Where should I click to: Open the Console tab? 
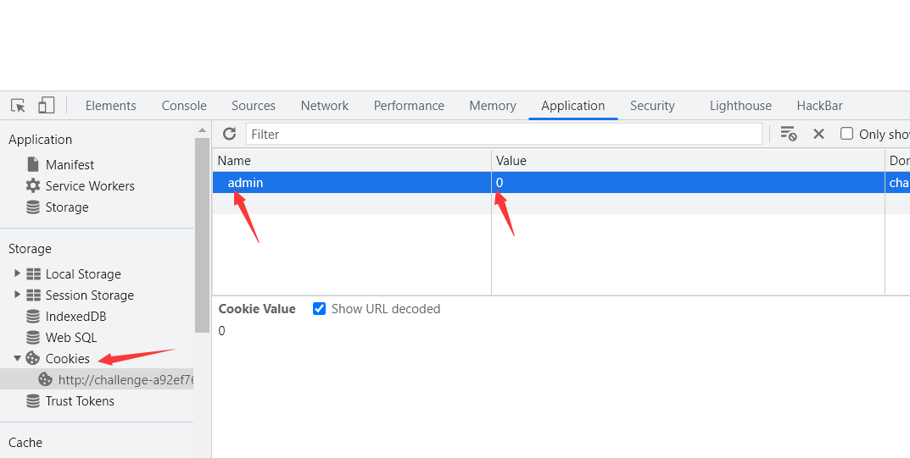click(184, 106)
